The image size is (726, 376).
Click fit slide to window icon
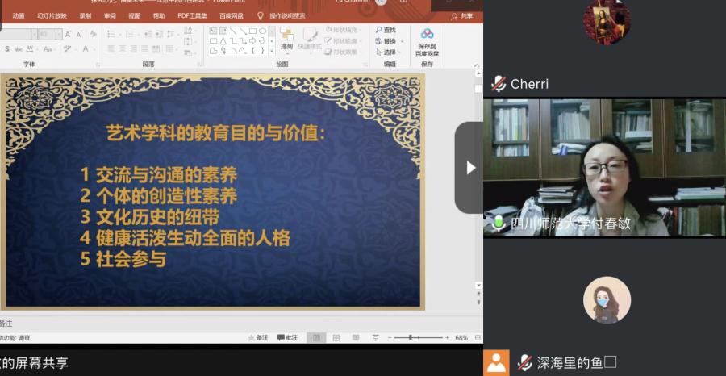[478, 337]
